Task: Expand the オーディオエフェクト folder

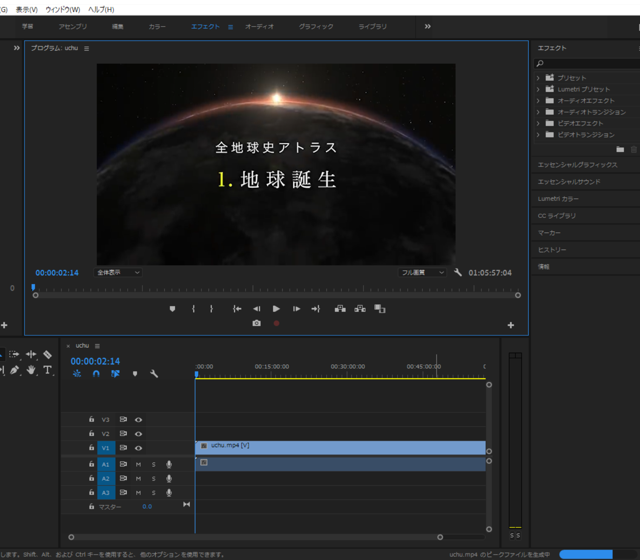Action: tap(538, 101)
